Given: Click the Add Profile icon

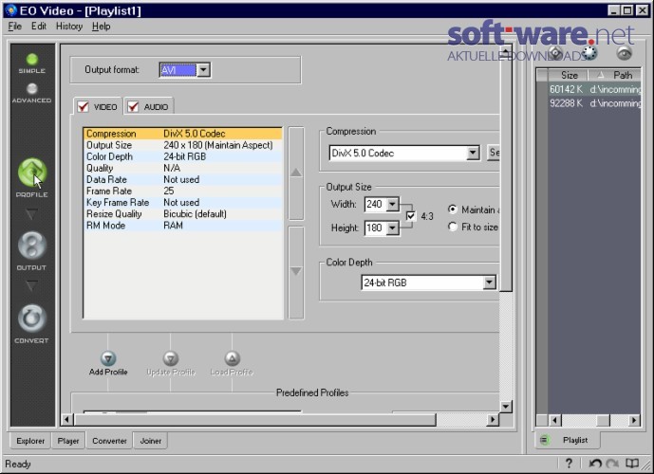Looking at the screenshot, I should [x=108, y=358].
